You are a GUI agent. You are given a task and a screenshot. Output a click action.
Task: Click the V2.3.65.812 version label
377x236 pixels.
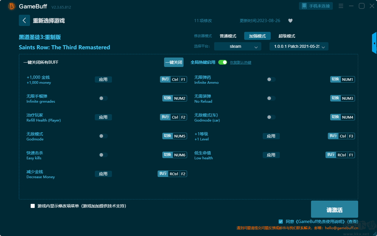click(61, 7)
